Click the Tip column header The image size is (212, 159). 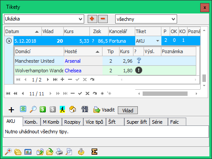click(x=111, y=51)
